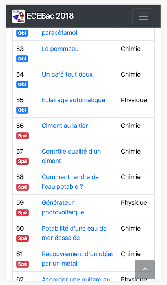Open 'Comment rendre de l'eau potable ?'
This screenshot has width=167, height=285.
pos(70,182)
